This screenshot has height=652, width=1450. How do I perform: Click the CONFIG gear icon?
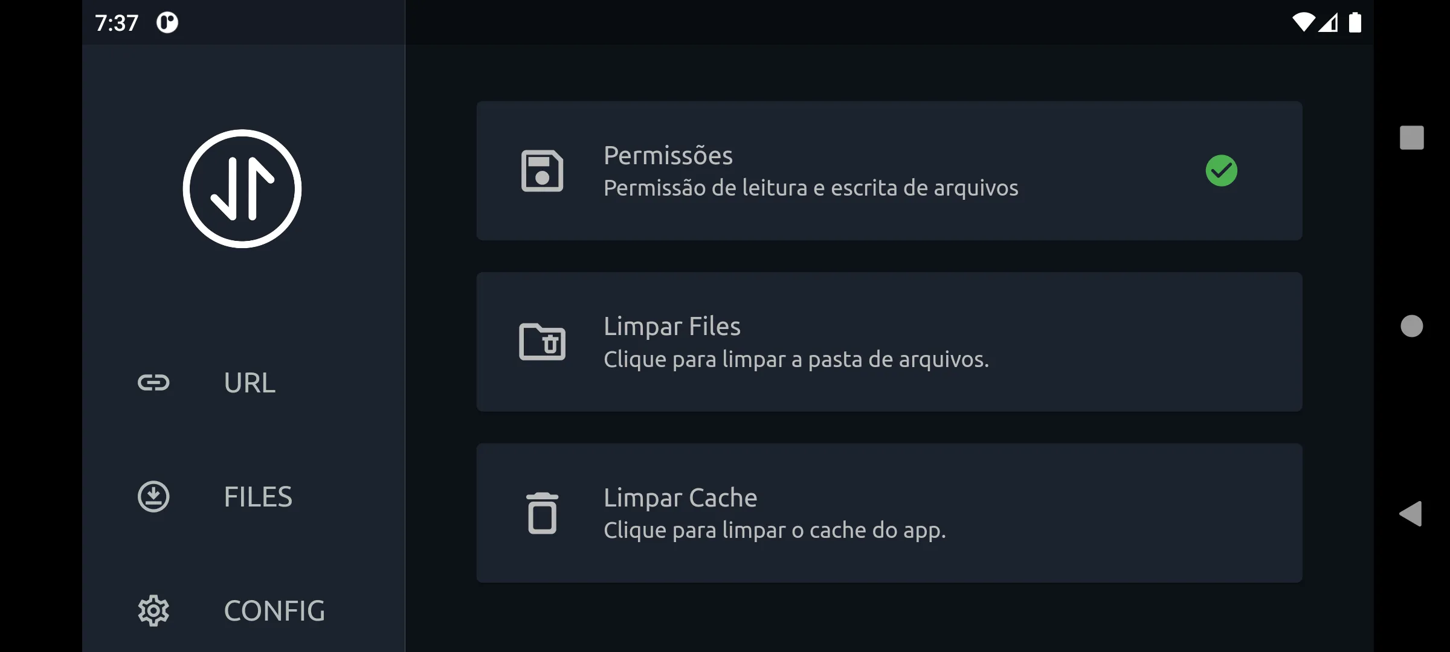click(153, 610)
